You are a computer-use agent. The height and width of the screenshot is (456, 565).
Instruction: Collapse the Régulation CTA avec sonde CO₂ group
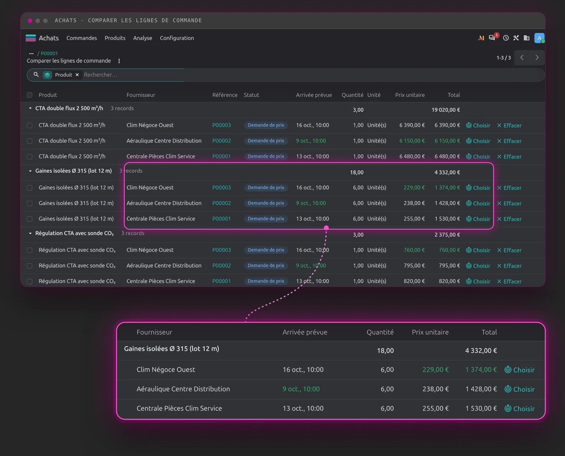[x=30, y=233]
